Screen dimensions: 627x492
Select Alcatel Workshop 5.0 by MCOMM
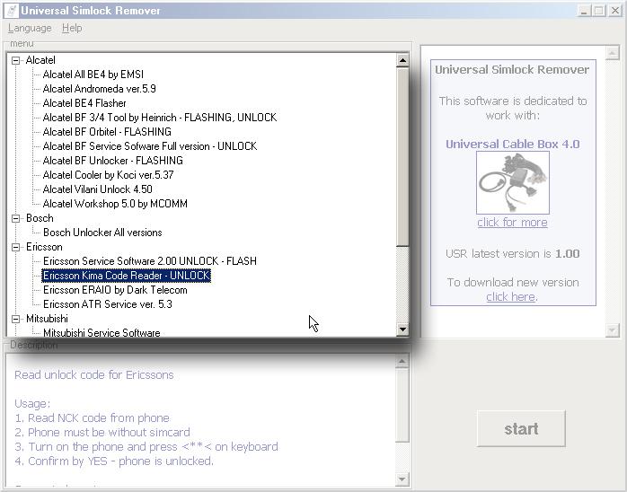pyautogui.click(x=115, y=204)
